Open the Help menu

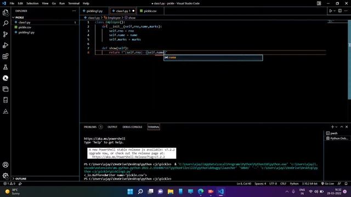pyautogui.click(x=86, y=3)
